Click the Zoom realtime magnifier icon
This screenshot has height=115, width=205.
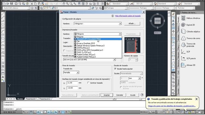pos(67,4)
